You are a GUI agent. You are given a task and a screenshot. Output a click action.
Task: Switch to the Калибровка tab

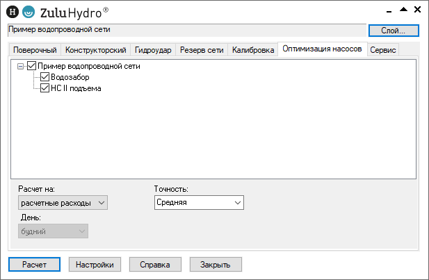[x=252, y=50]
